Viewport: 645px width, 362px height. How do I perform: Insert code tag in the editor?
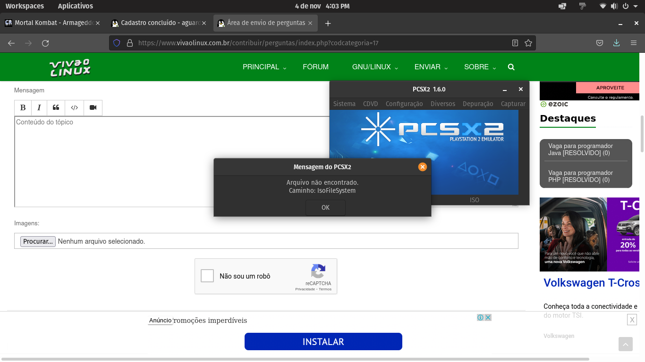(x=75, y=108)
